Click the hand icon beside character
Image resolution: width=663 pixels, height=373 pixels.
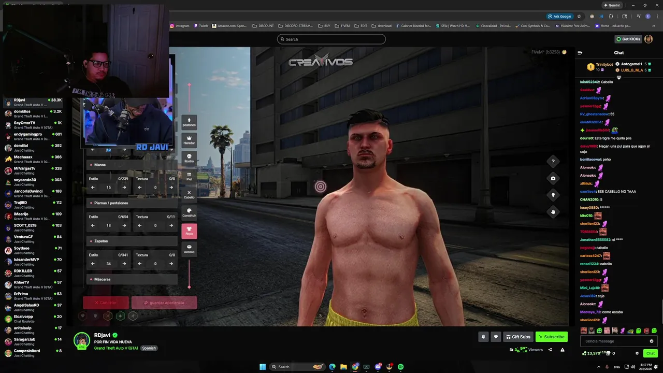(x=553, y=211)
